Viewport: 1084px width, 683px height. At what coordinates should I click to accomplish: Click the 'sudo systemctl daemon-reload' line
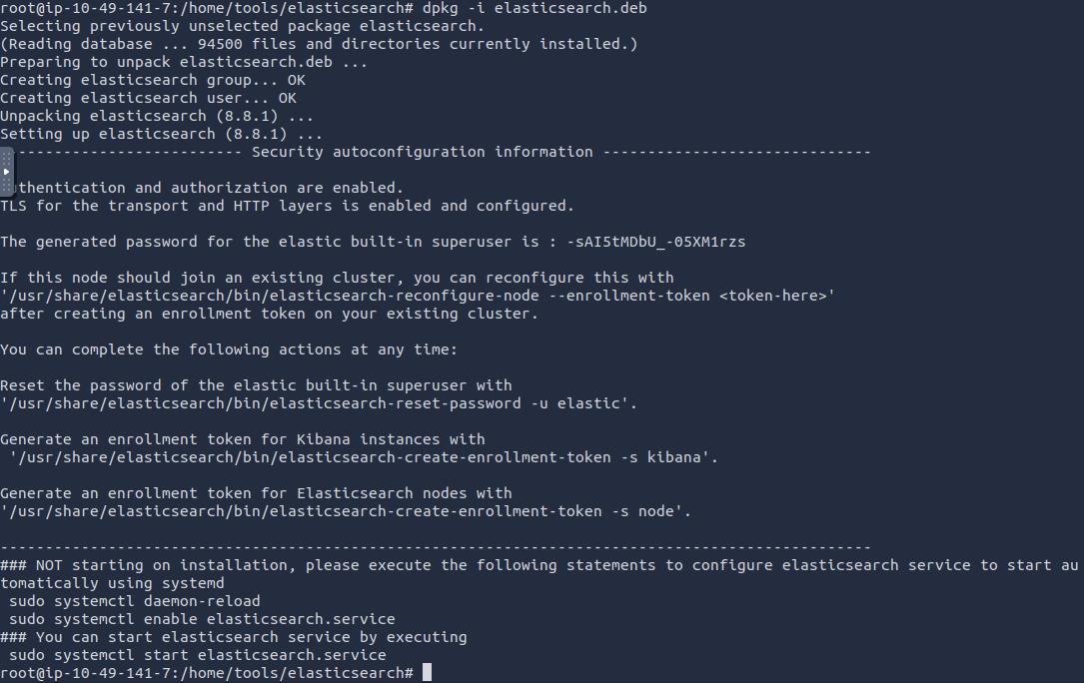point(135,601)
